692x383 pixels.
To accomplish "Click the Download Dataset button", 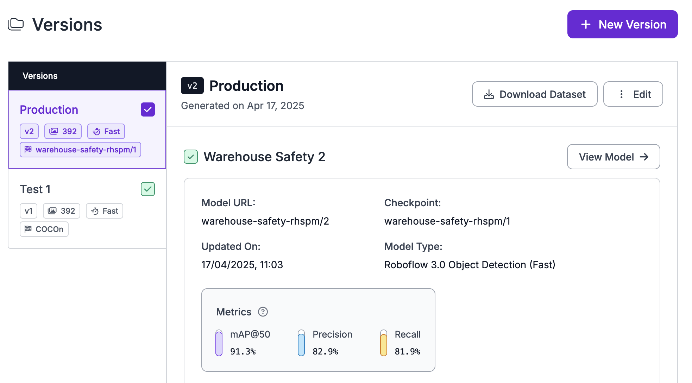I will click(534, 94).
